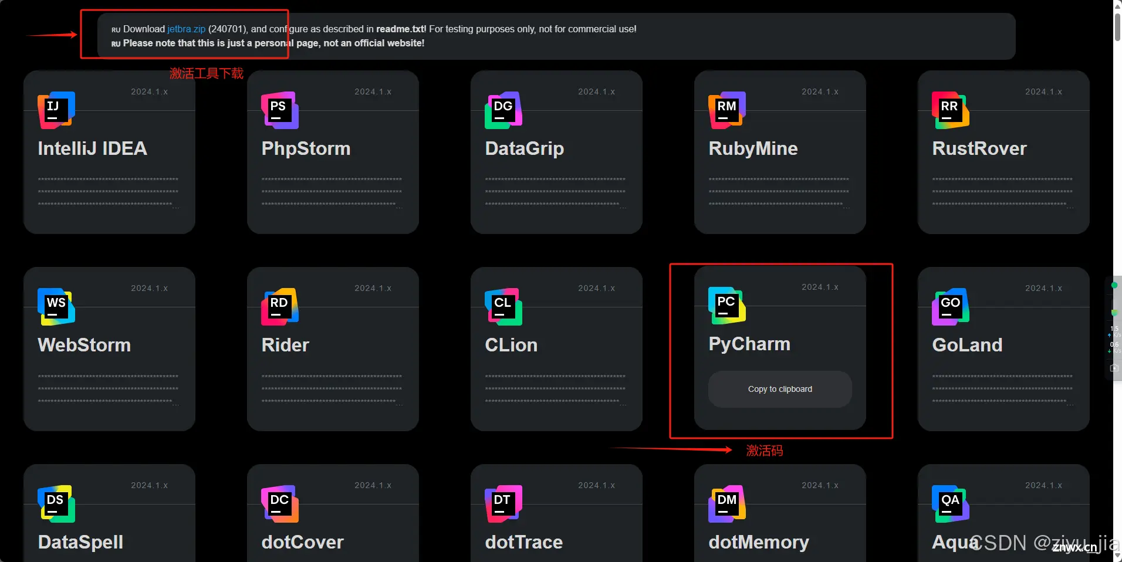Click the masked license key in RubyMine card

click(x=779, y=192)
